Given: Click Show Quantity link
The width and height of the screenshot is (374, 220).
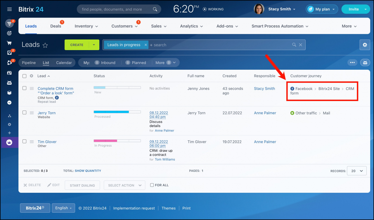Looking at the screenshot, I should pyautogui.click(x=88, y=171).
